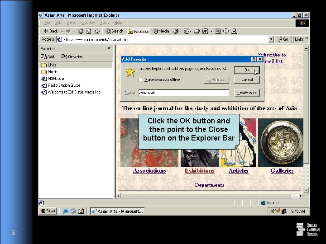This screenshot has width=326, height=244.
Task: Click the Messenger toolbar icon
Action: [234, 31]
